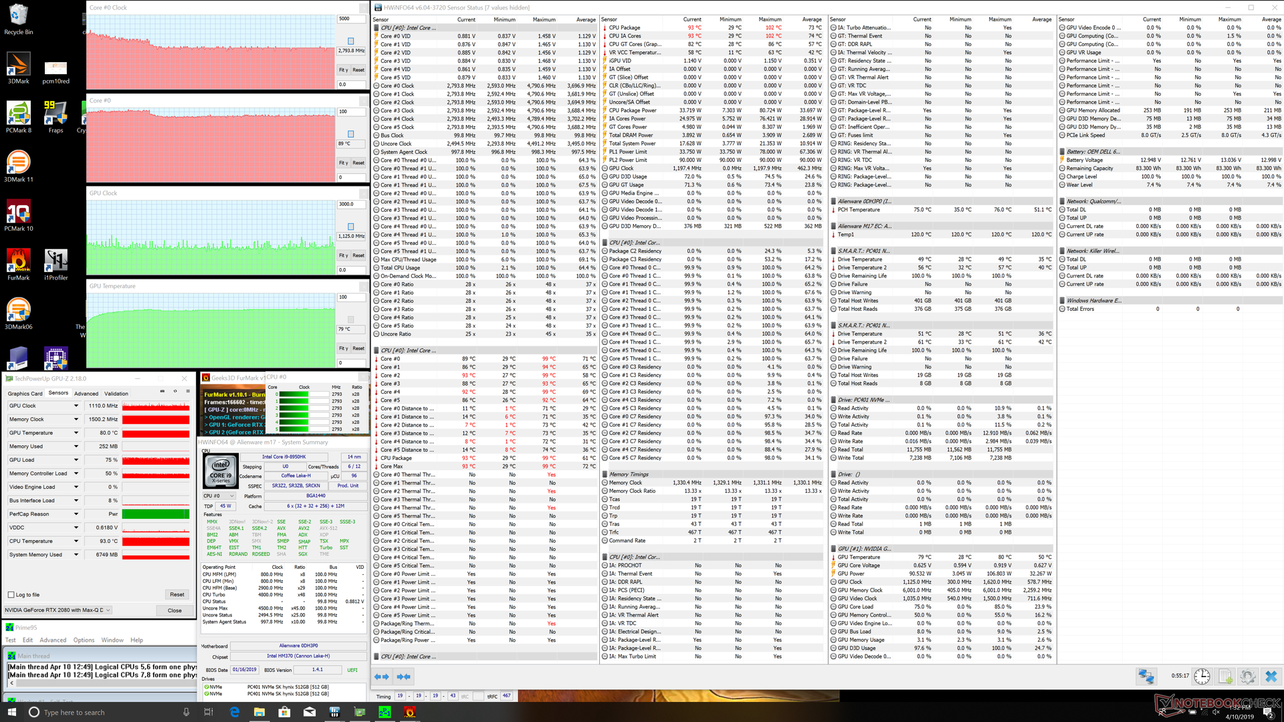Toggle checkbox in Core #0 Clock graph
The height and width of the screenshot is (722, 1284).
pos(350,41)
